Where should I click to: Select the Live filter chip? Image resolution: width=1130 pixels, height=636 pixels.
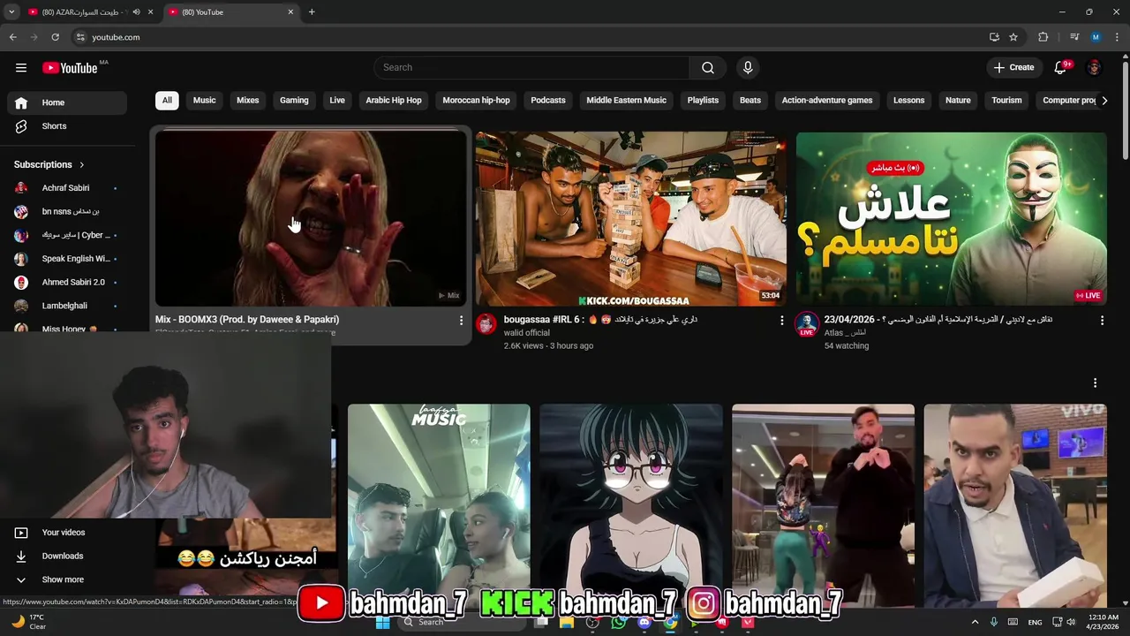[337, 101]
